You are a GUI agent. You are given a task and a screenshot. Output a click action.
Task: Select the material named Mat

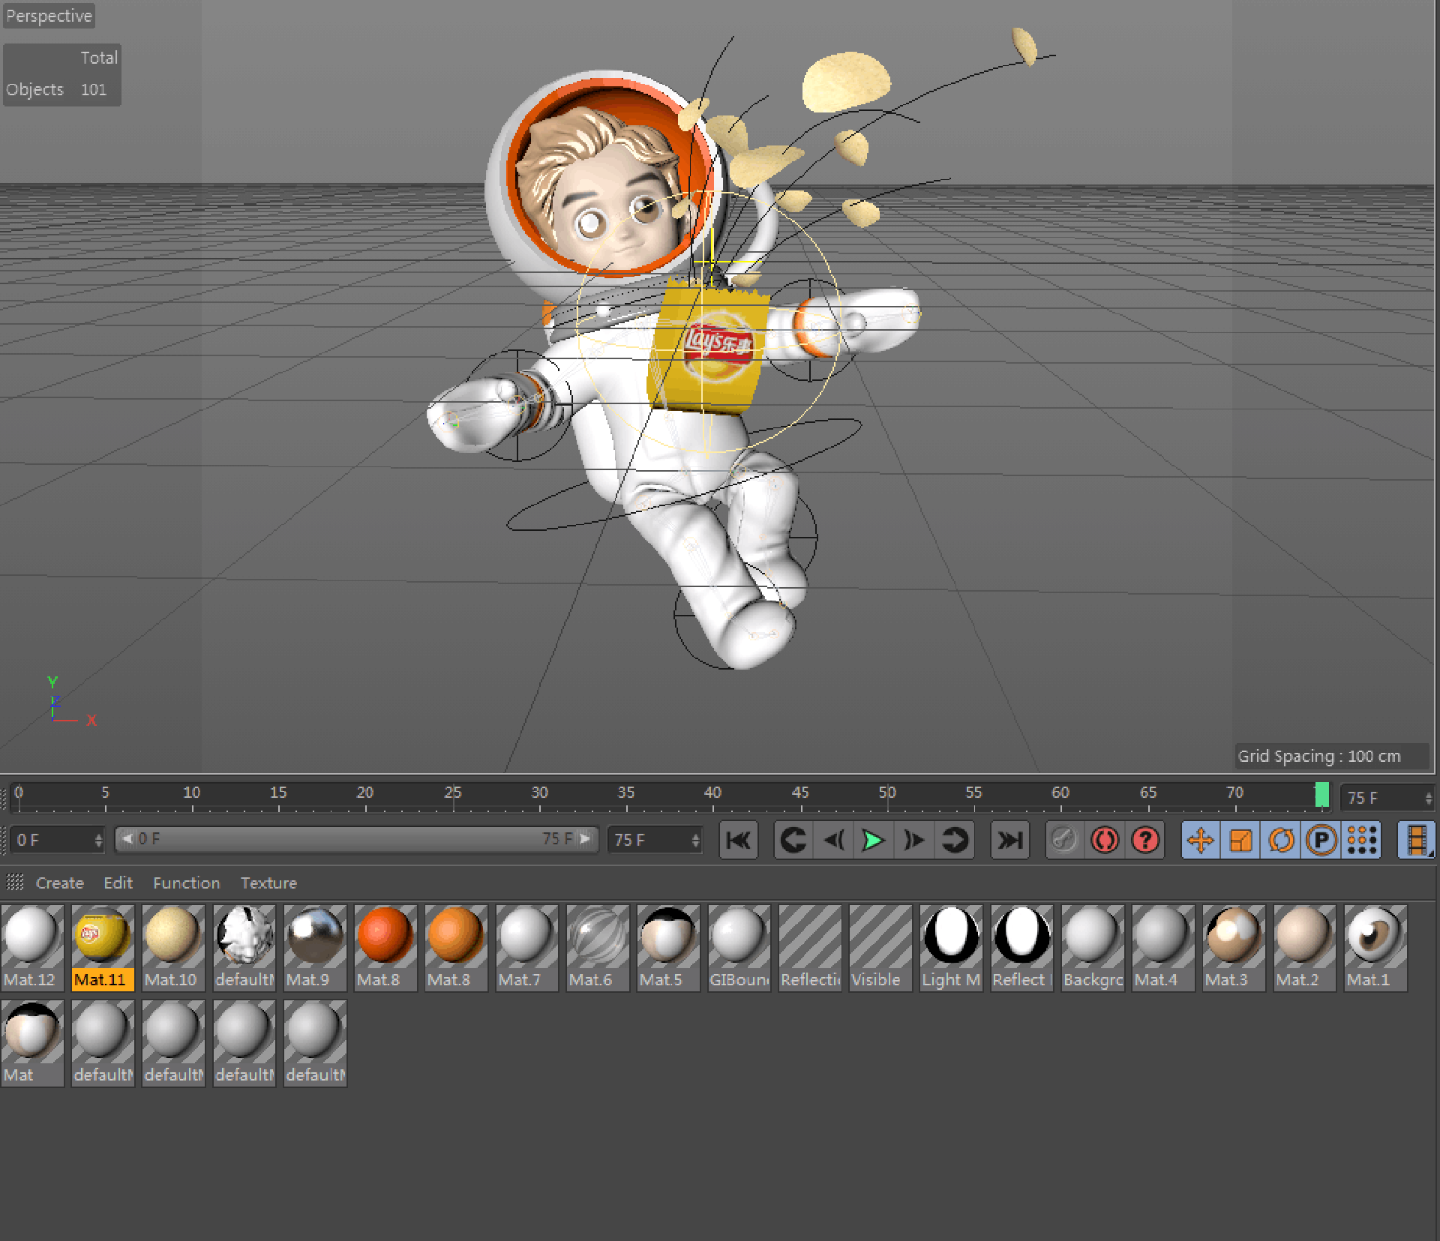pyautogui.click(x=31, y=1043)
